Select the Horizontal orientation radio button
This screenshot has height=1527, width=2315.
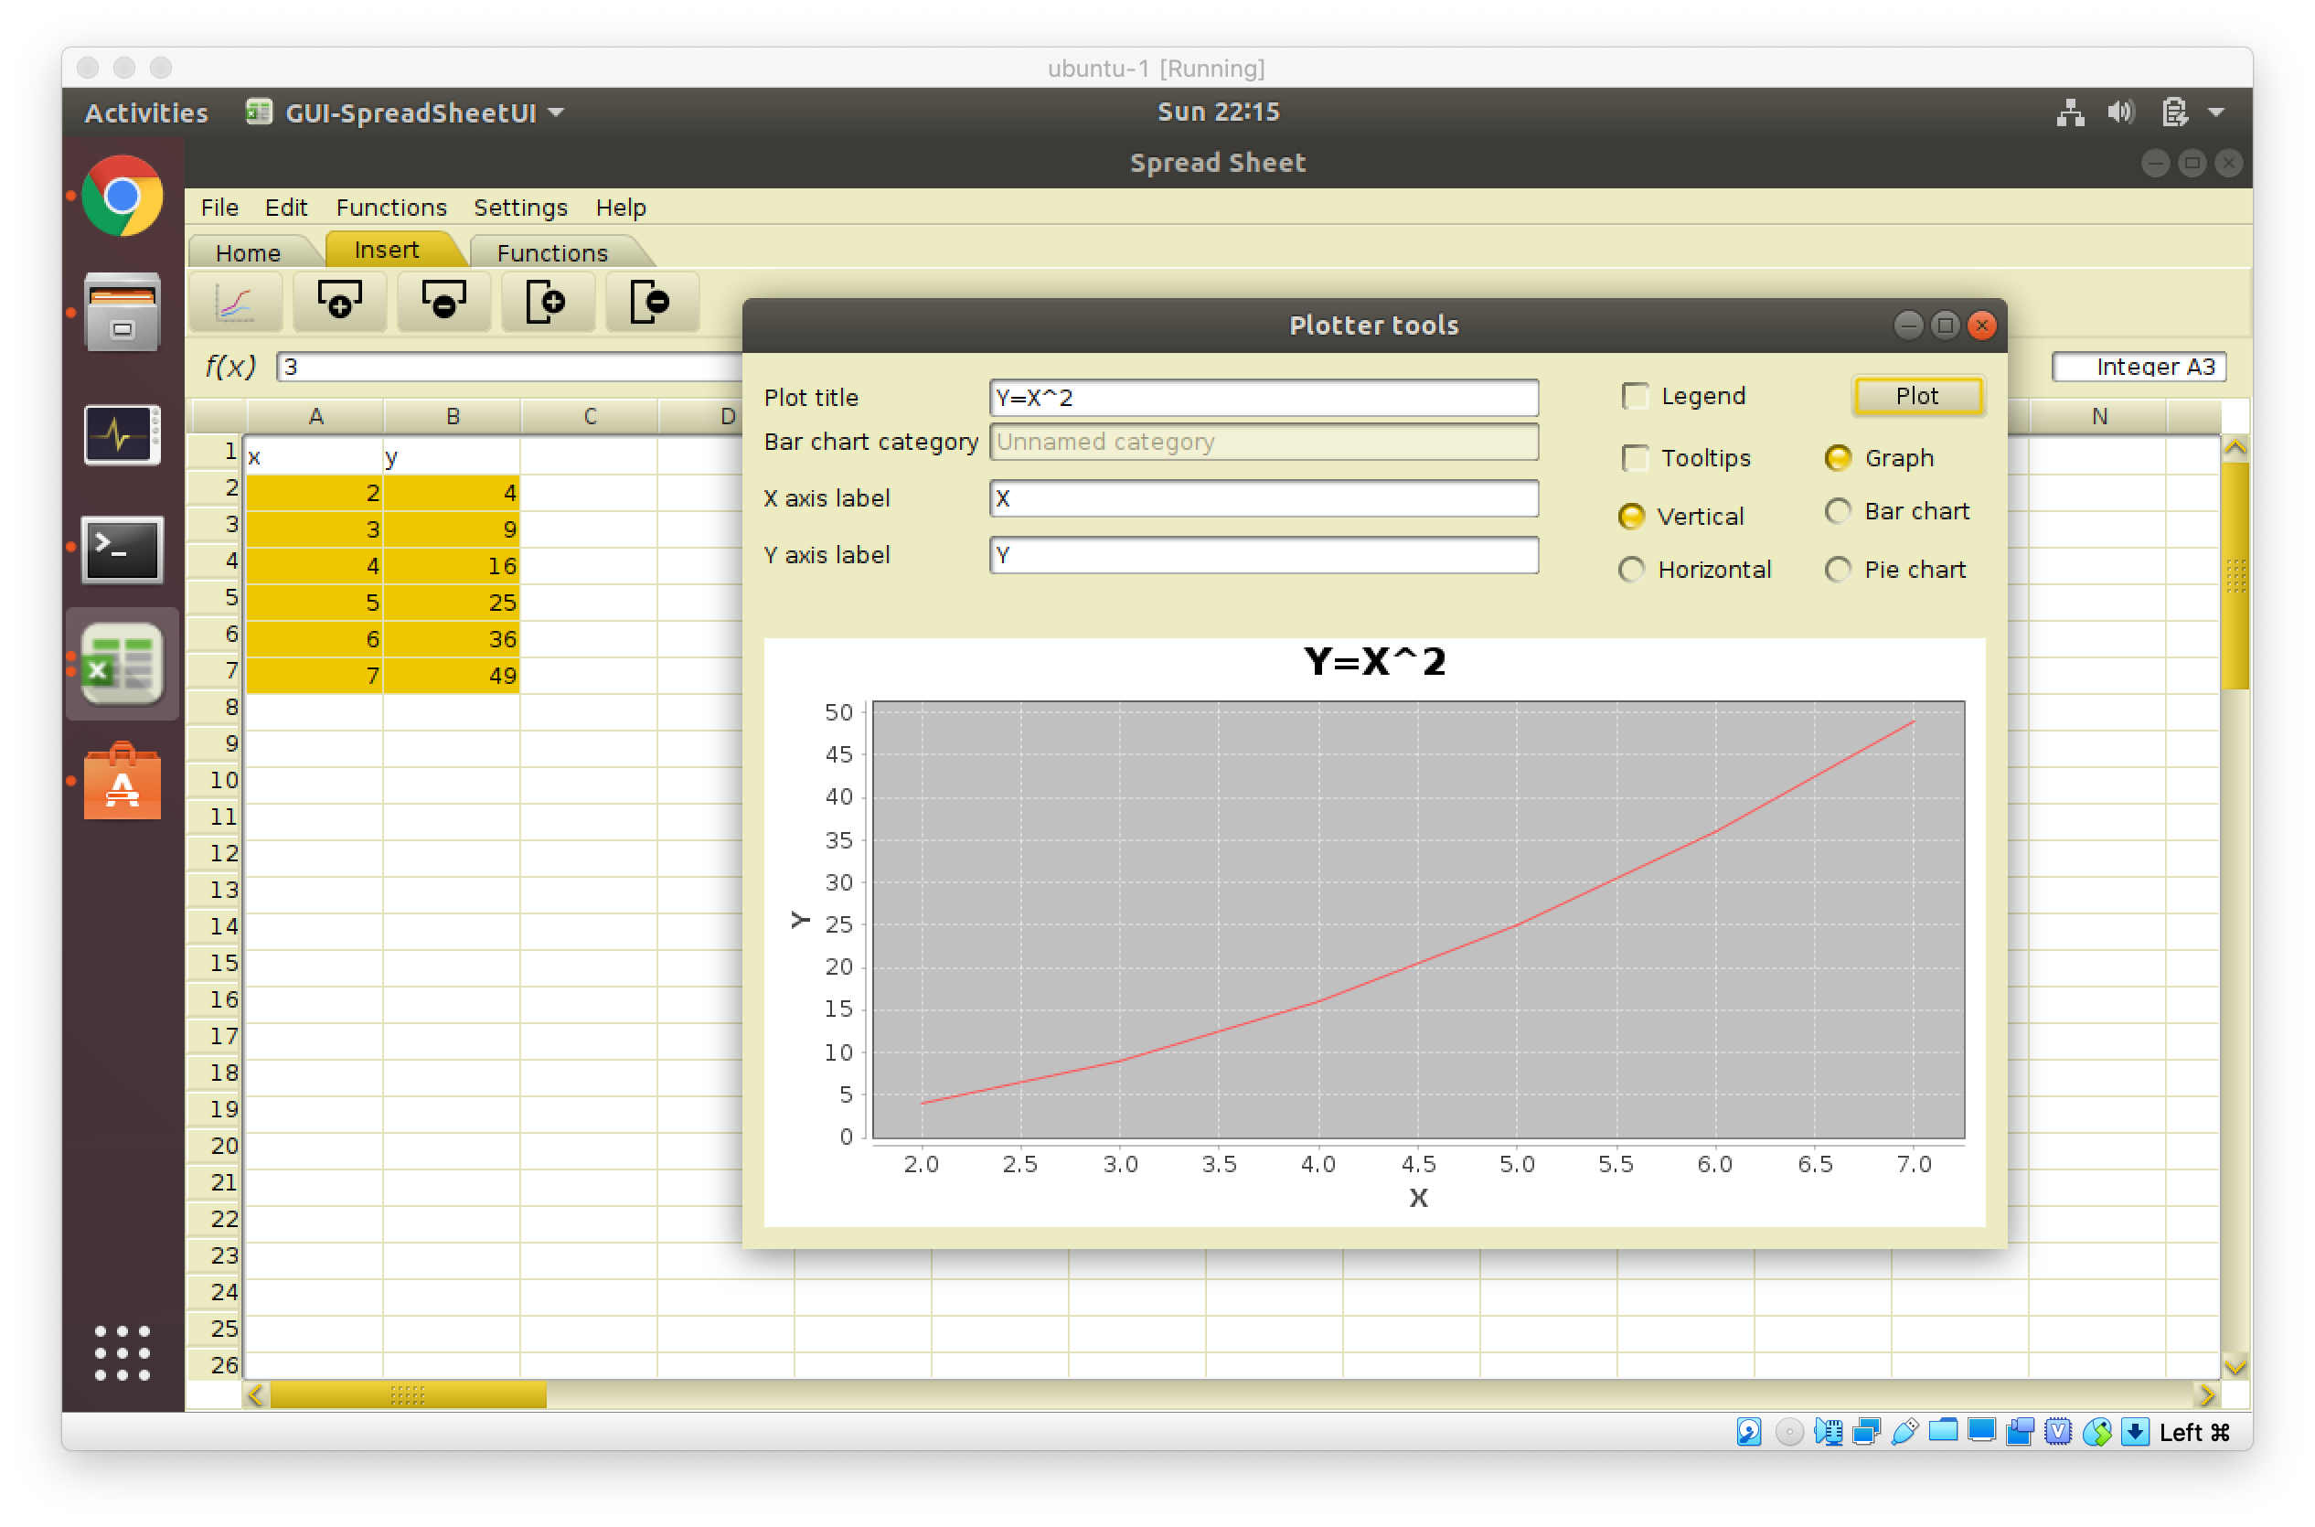pos(1632,570)
